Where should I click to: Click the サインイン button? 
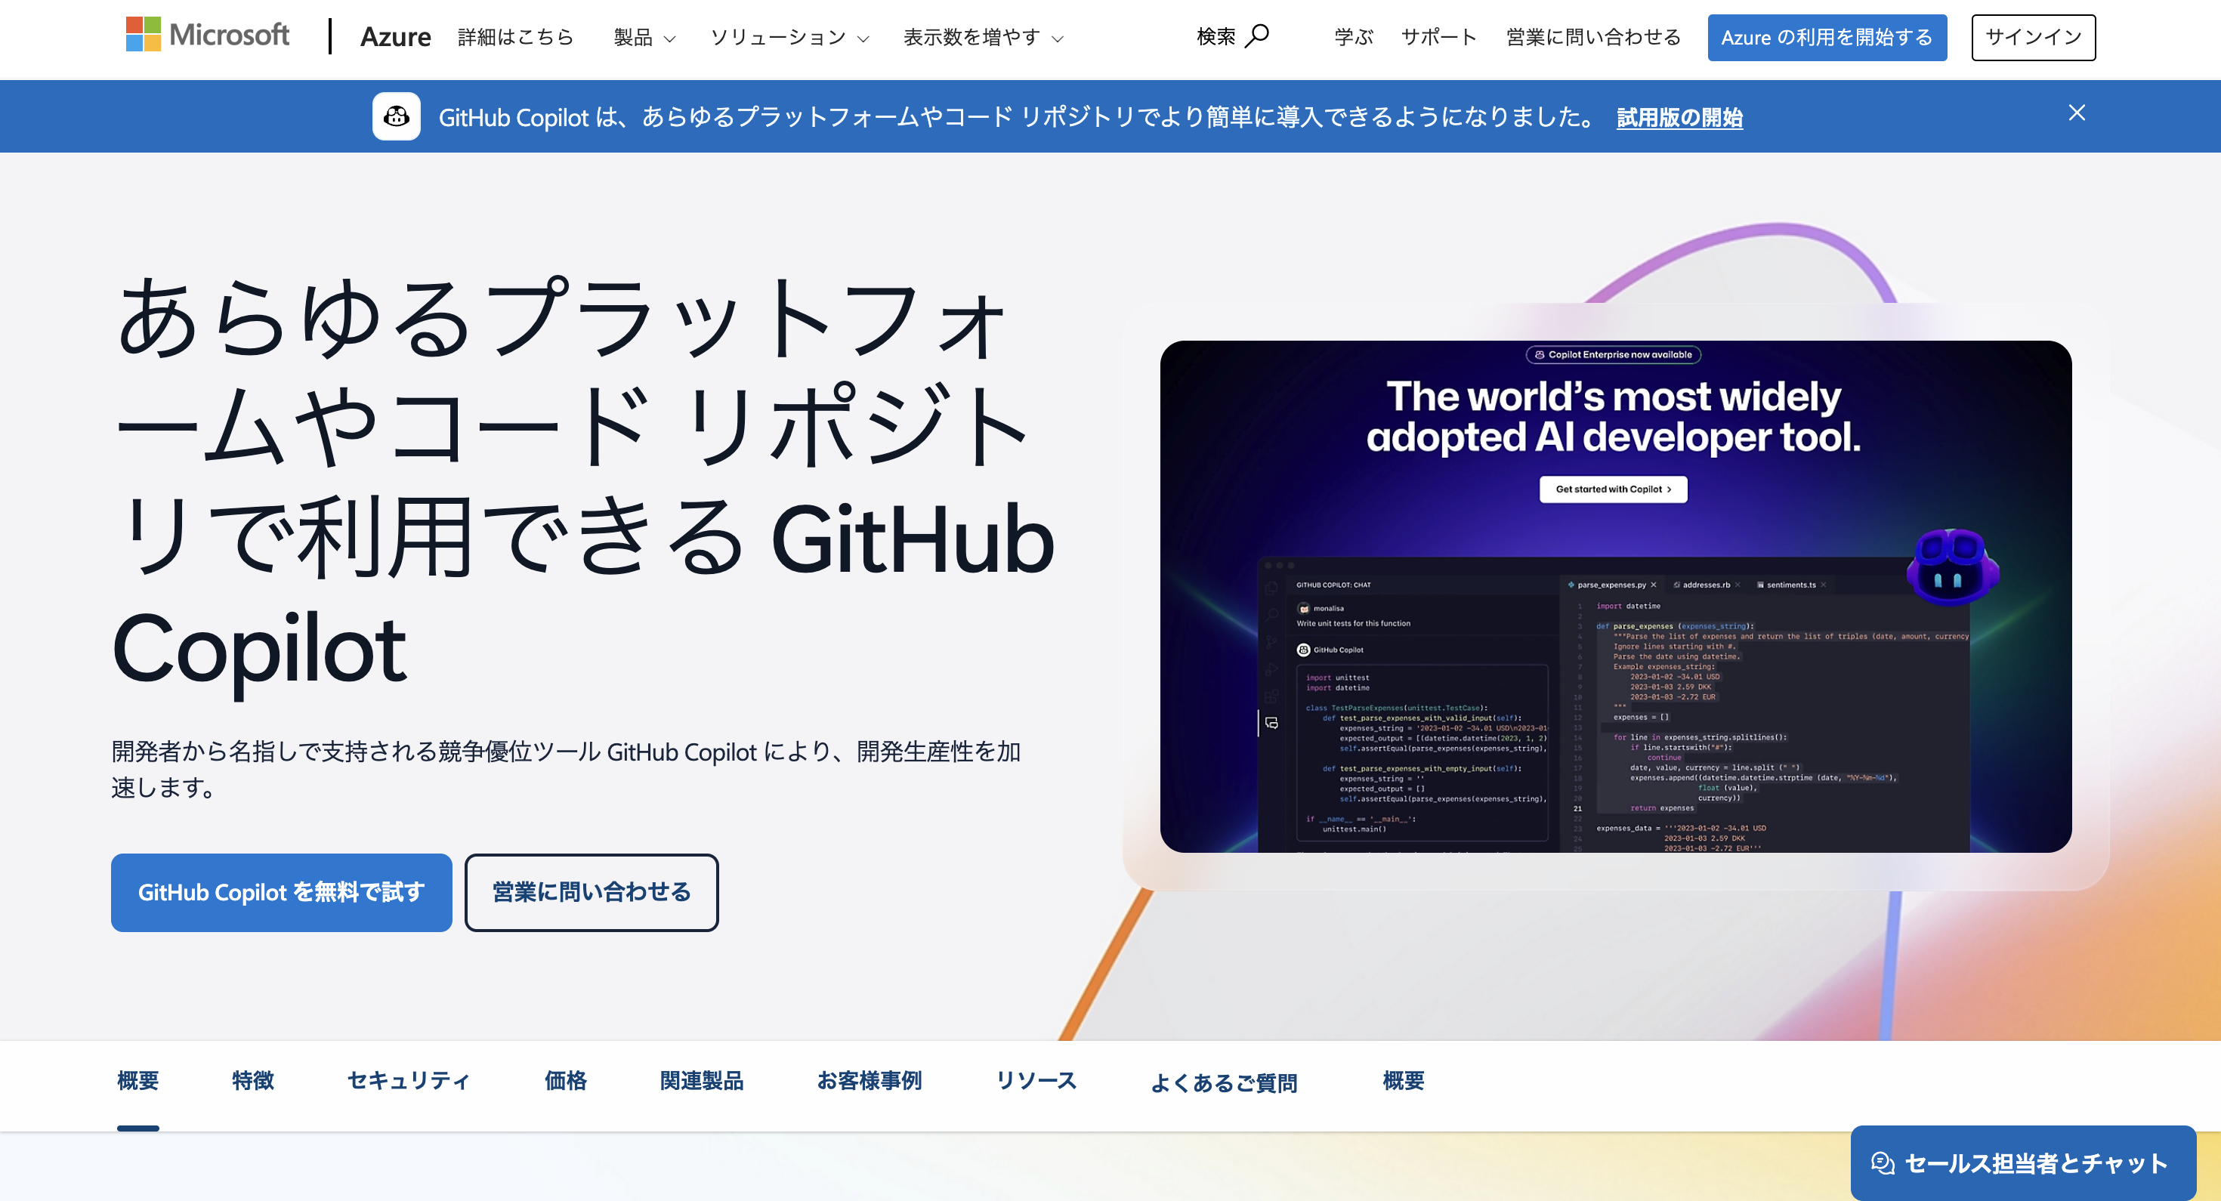(2033, 38)
